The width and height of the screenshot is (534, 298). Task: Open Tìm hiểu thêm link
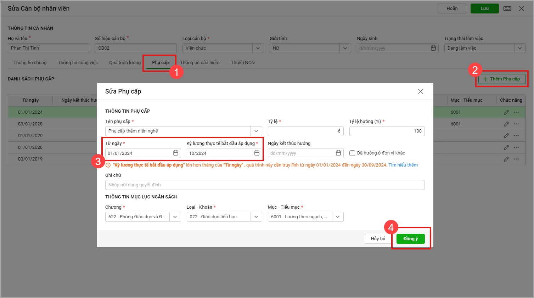pyautogui.click(x=403, y=165)
